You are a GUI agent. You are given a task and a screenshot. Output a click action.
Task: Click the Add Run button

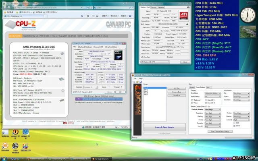pyautogui.click(x=177, y=89)
